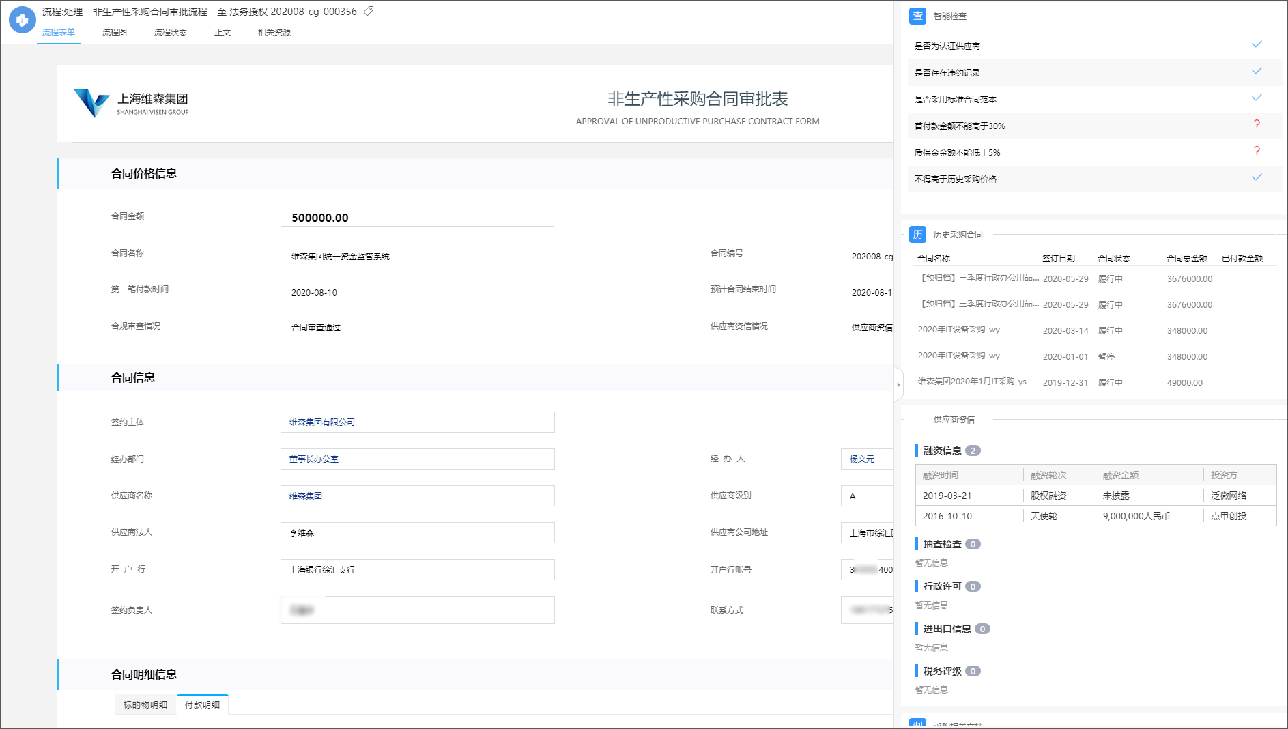Click the checkmark for 是否为认证供应商

(1256, 45)
